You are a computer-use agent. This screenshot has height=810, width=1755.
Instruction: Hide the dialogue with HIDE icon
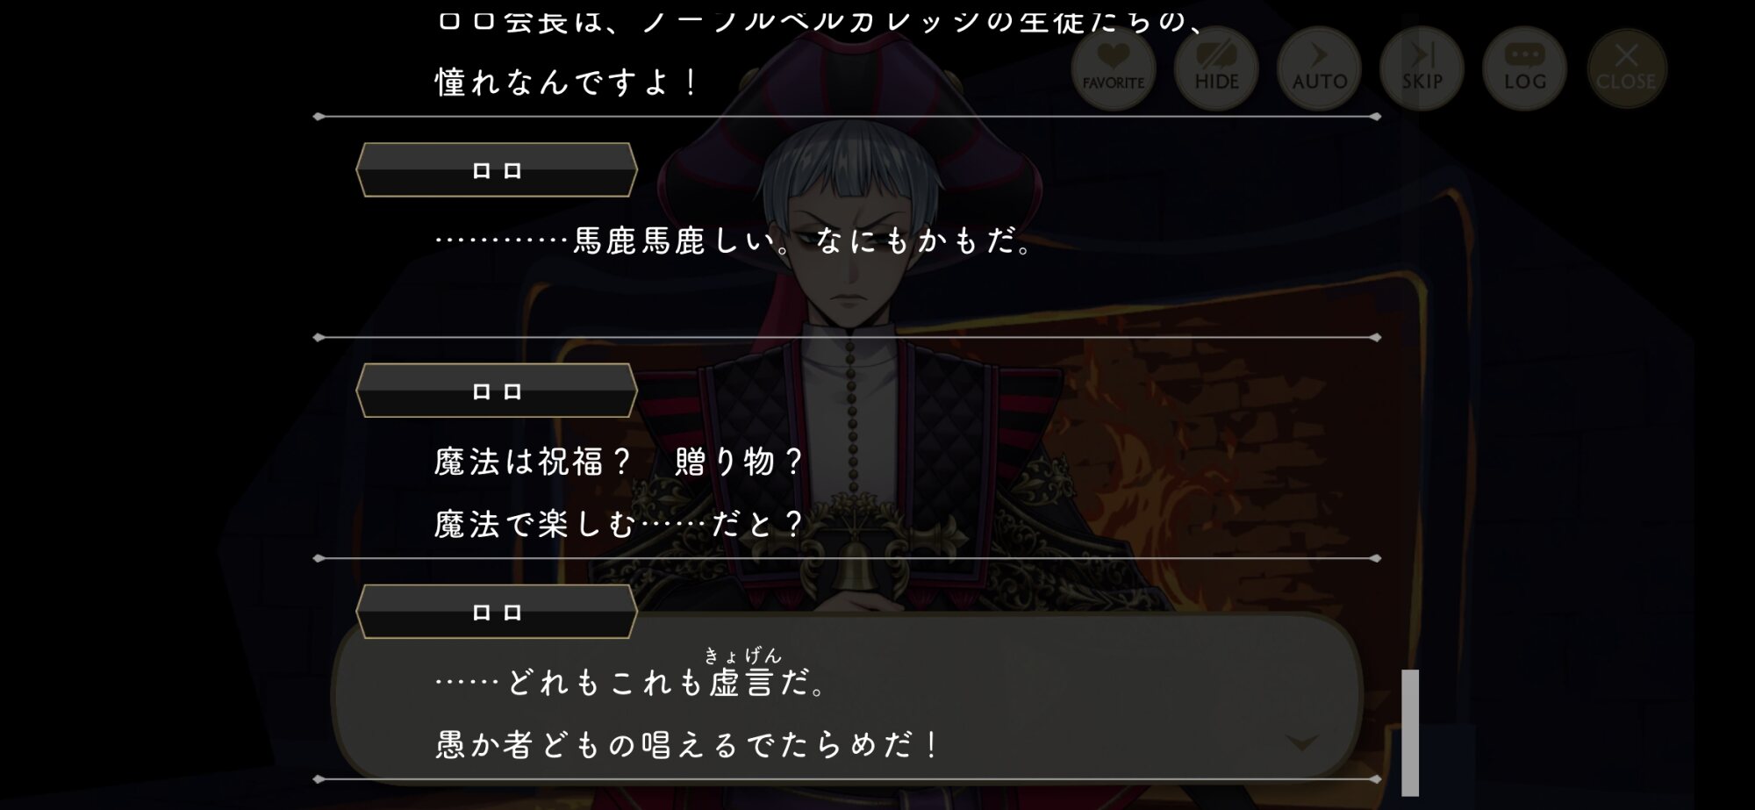(1216, 68)
